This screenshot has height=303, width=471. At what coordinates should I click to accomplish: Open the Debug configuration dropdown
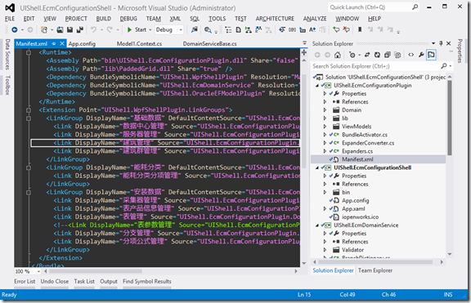(x=169, y=29)
